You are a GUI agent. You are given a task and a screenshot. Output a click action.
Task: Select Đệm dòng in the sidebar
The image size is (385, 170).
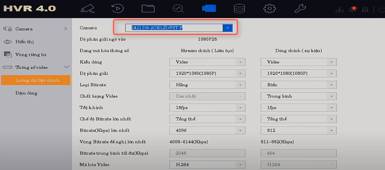pos(27,93)
